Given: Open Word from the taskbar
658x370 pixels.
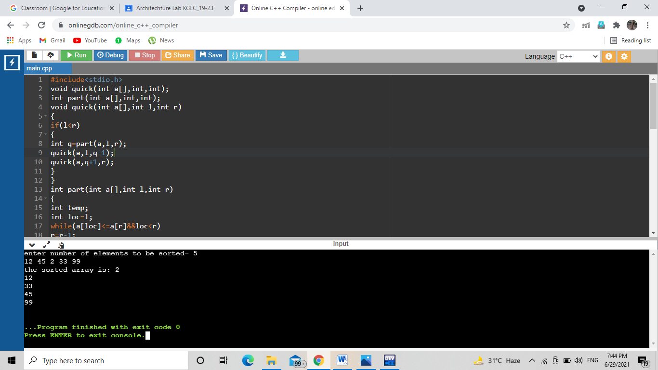Looking at the screenshot, I should [342, 360].
